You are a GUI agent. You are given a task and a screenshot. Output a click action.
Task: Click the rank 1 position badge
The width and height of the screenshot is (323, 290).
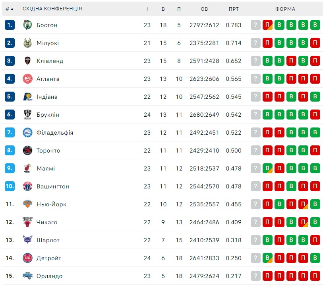[10, 25]
